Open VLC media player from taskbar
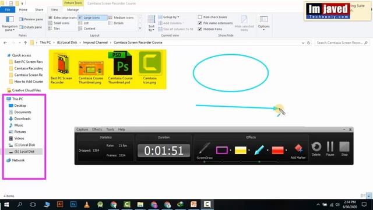Image resolution: width=373 pixels, height=210 pixels. (x=87, y=204)
